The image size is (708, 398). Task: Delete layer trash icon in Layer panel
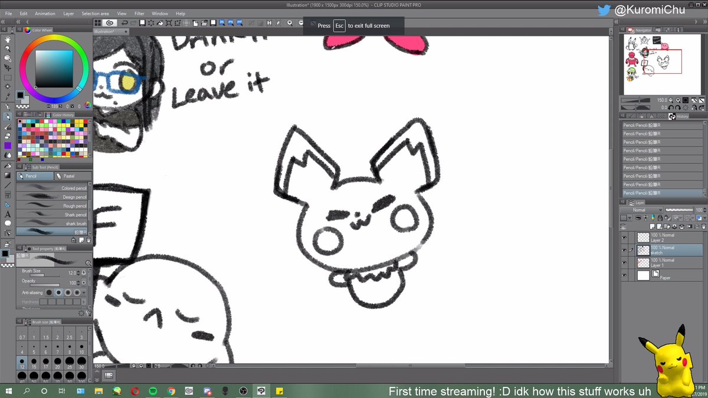[704, 226]
